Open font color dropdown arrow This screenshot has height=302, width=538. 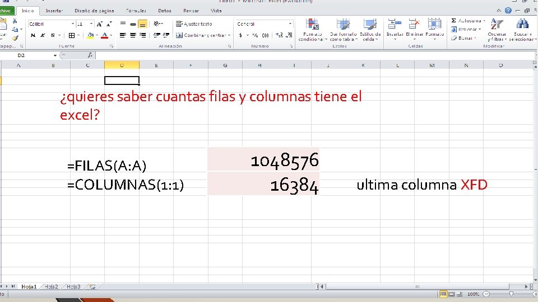tap(111, 35)
